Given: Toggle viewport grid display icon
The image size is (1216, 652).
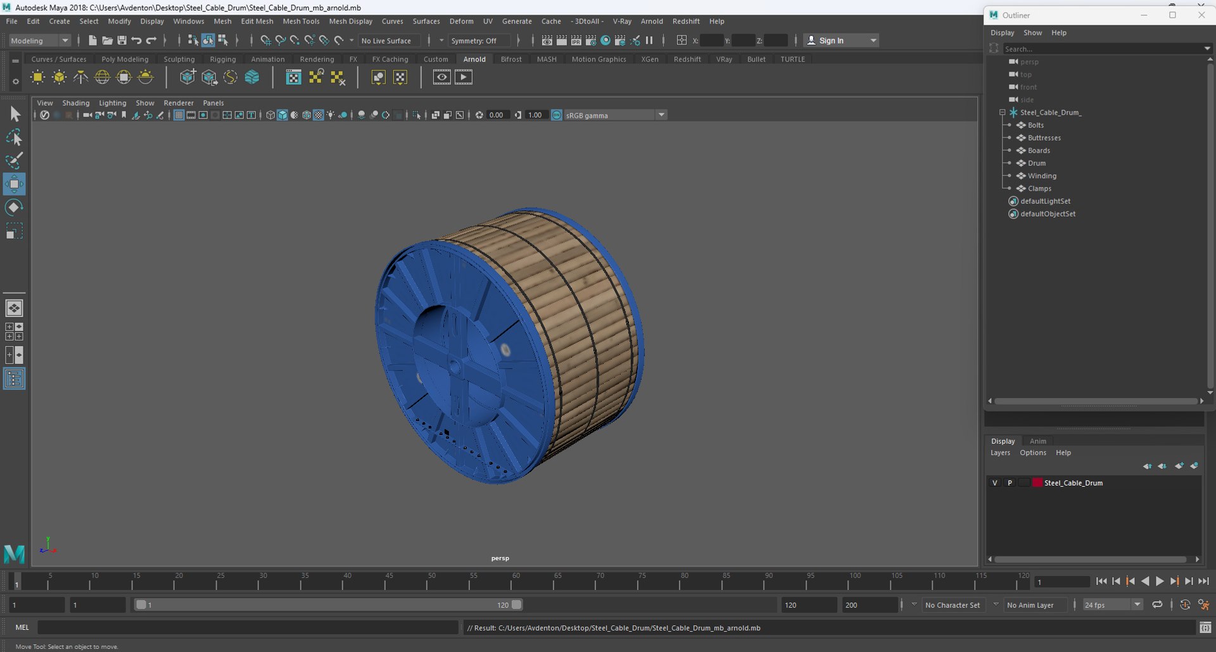Looking at the screenshot, I should [x=179, y=115].
